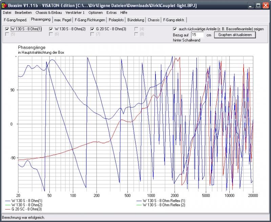
Task: Switch to the Chassis tab
Action: [x=153, y=20]
